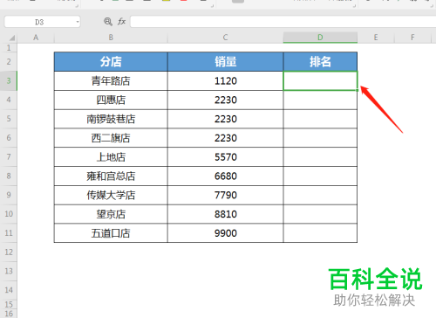Select row 6 header
The image size is (436, 318).
tap(9, 138)
